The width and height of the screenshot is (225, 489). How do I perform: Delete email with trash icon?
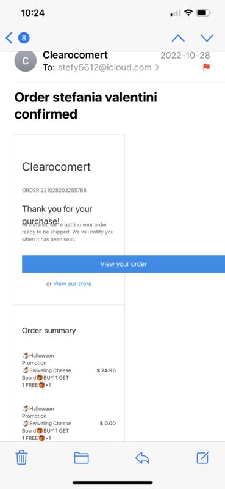(21, 457)
